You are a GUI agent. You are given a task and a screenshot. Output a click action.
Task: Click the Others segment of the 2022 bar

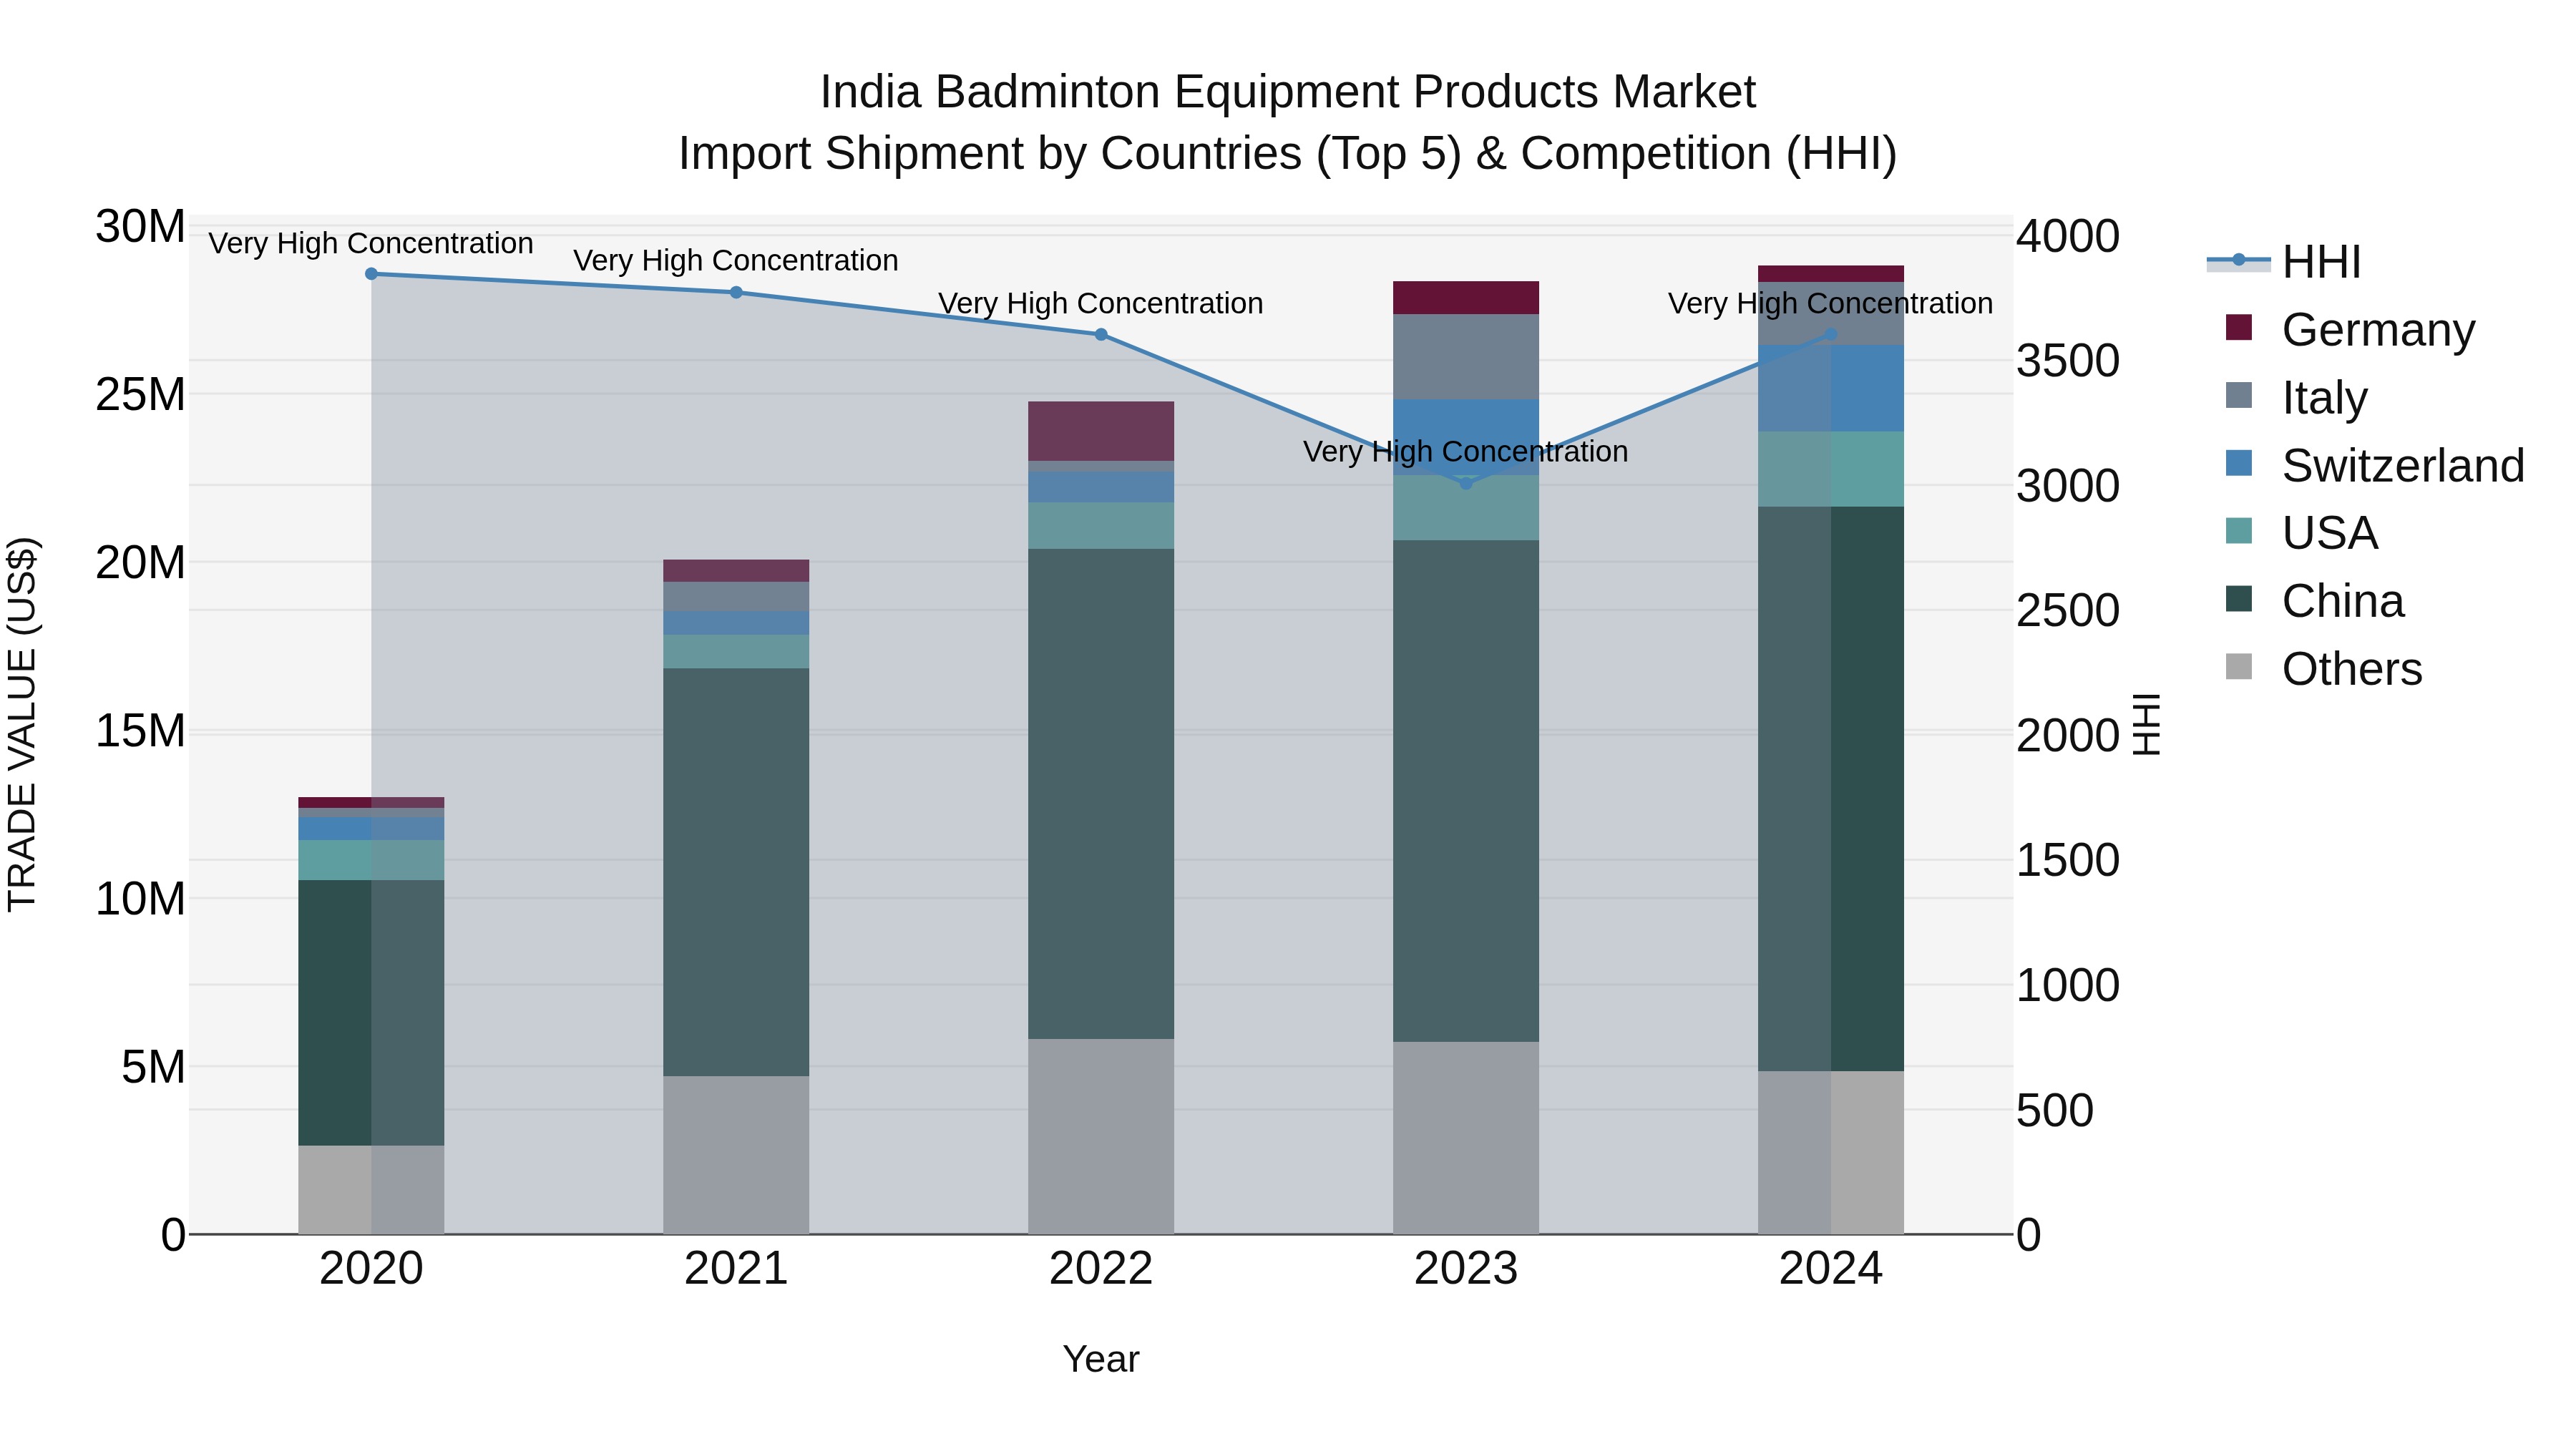click(1101, 1136)
